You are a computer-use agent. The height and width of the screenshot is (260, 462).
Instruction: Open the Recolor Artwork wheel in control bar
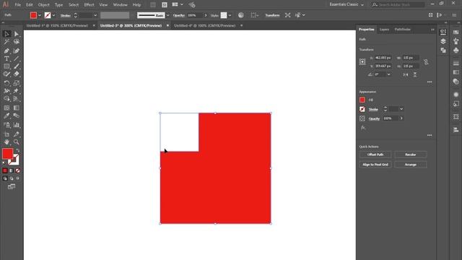click(x=240, y=15)
